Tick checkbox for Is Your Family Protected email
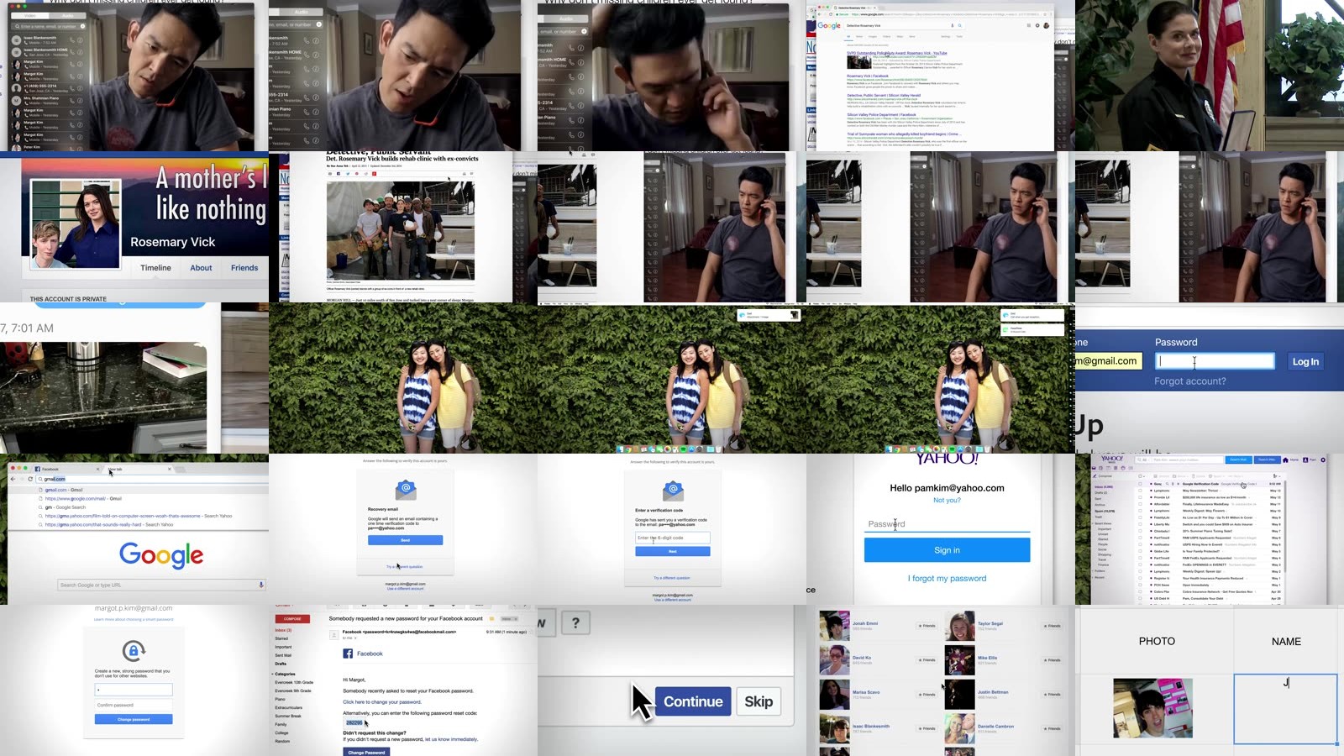This screenshot has height=756, width=1344. click(x=1140, y=551)
